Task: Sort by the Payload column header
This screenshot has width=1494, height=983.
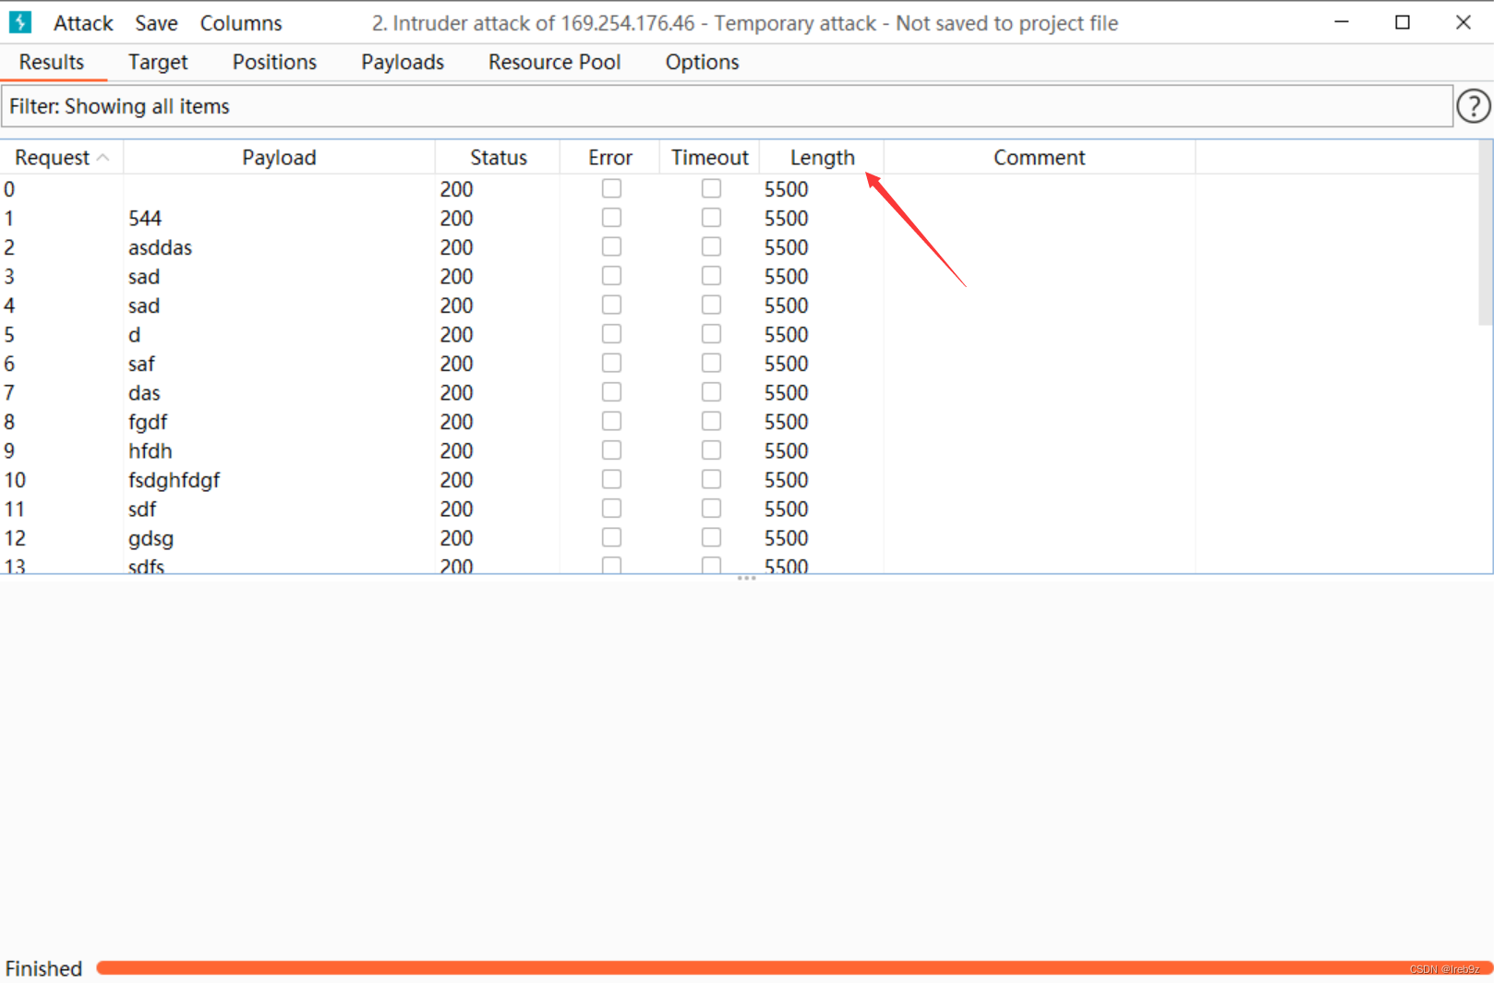Action: pyautogui.click(x=279, y=158)
